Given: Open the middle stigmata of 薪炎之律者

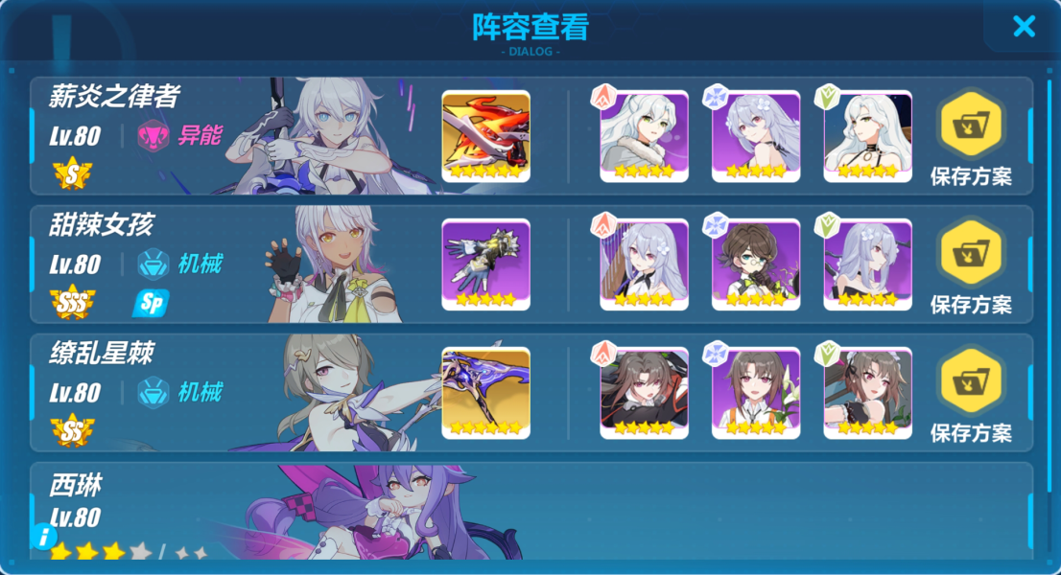Looking at the screenshot, I should (756, 136).
